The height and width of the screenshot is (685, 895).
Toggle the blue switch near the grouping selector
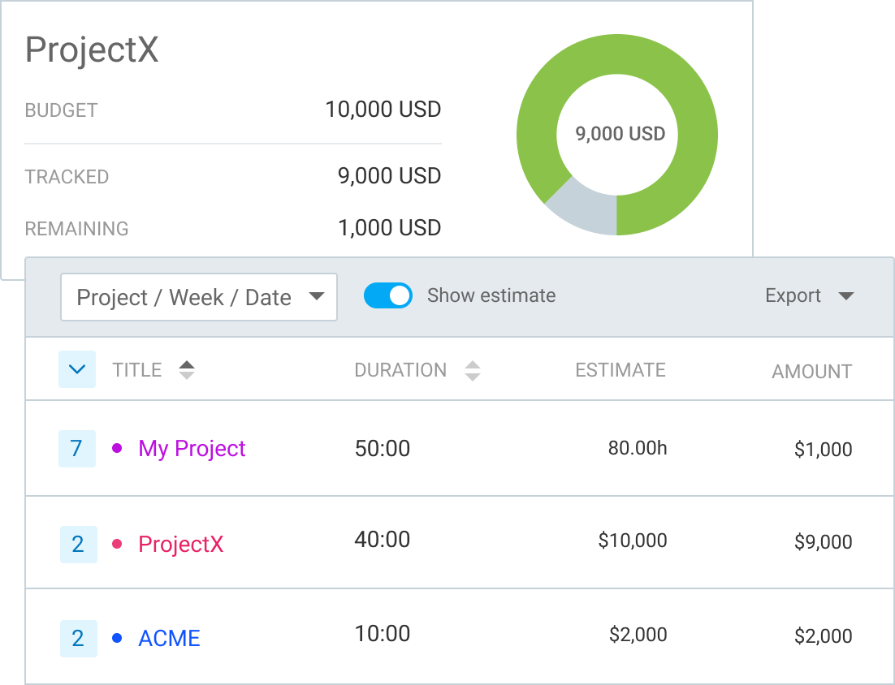[387, 295]
